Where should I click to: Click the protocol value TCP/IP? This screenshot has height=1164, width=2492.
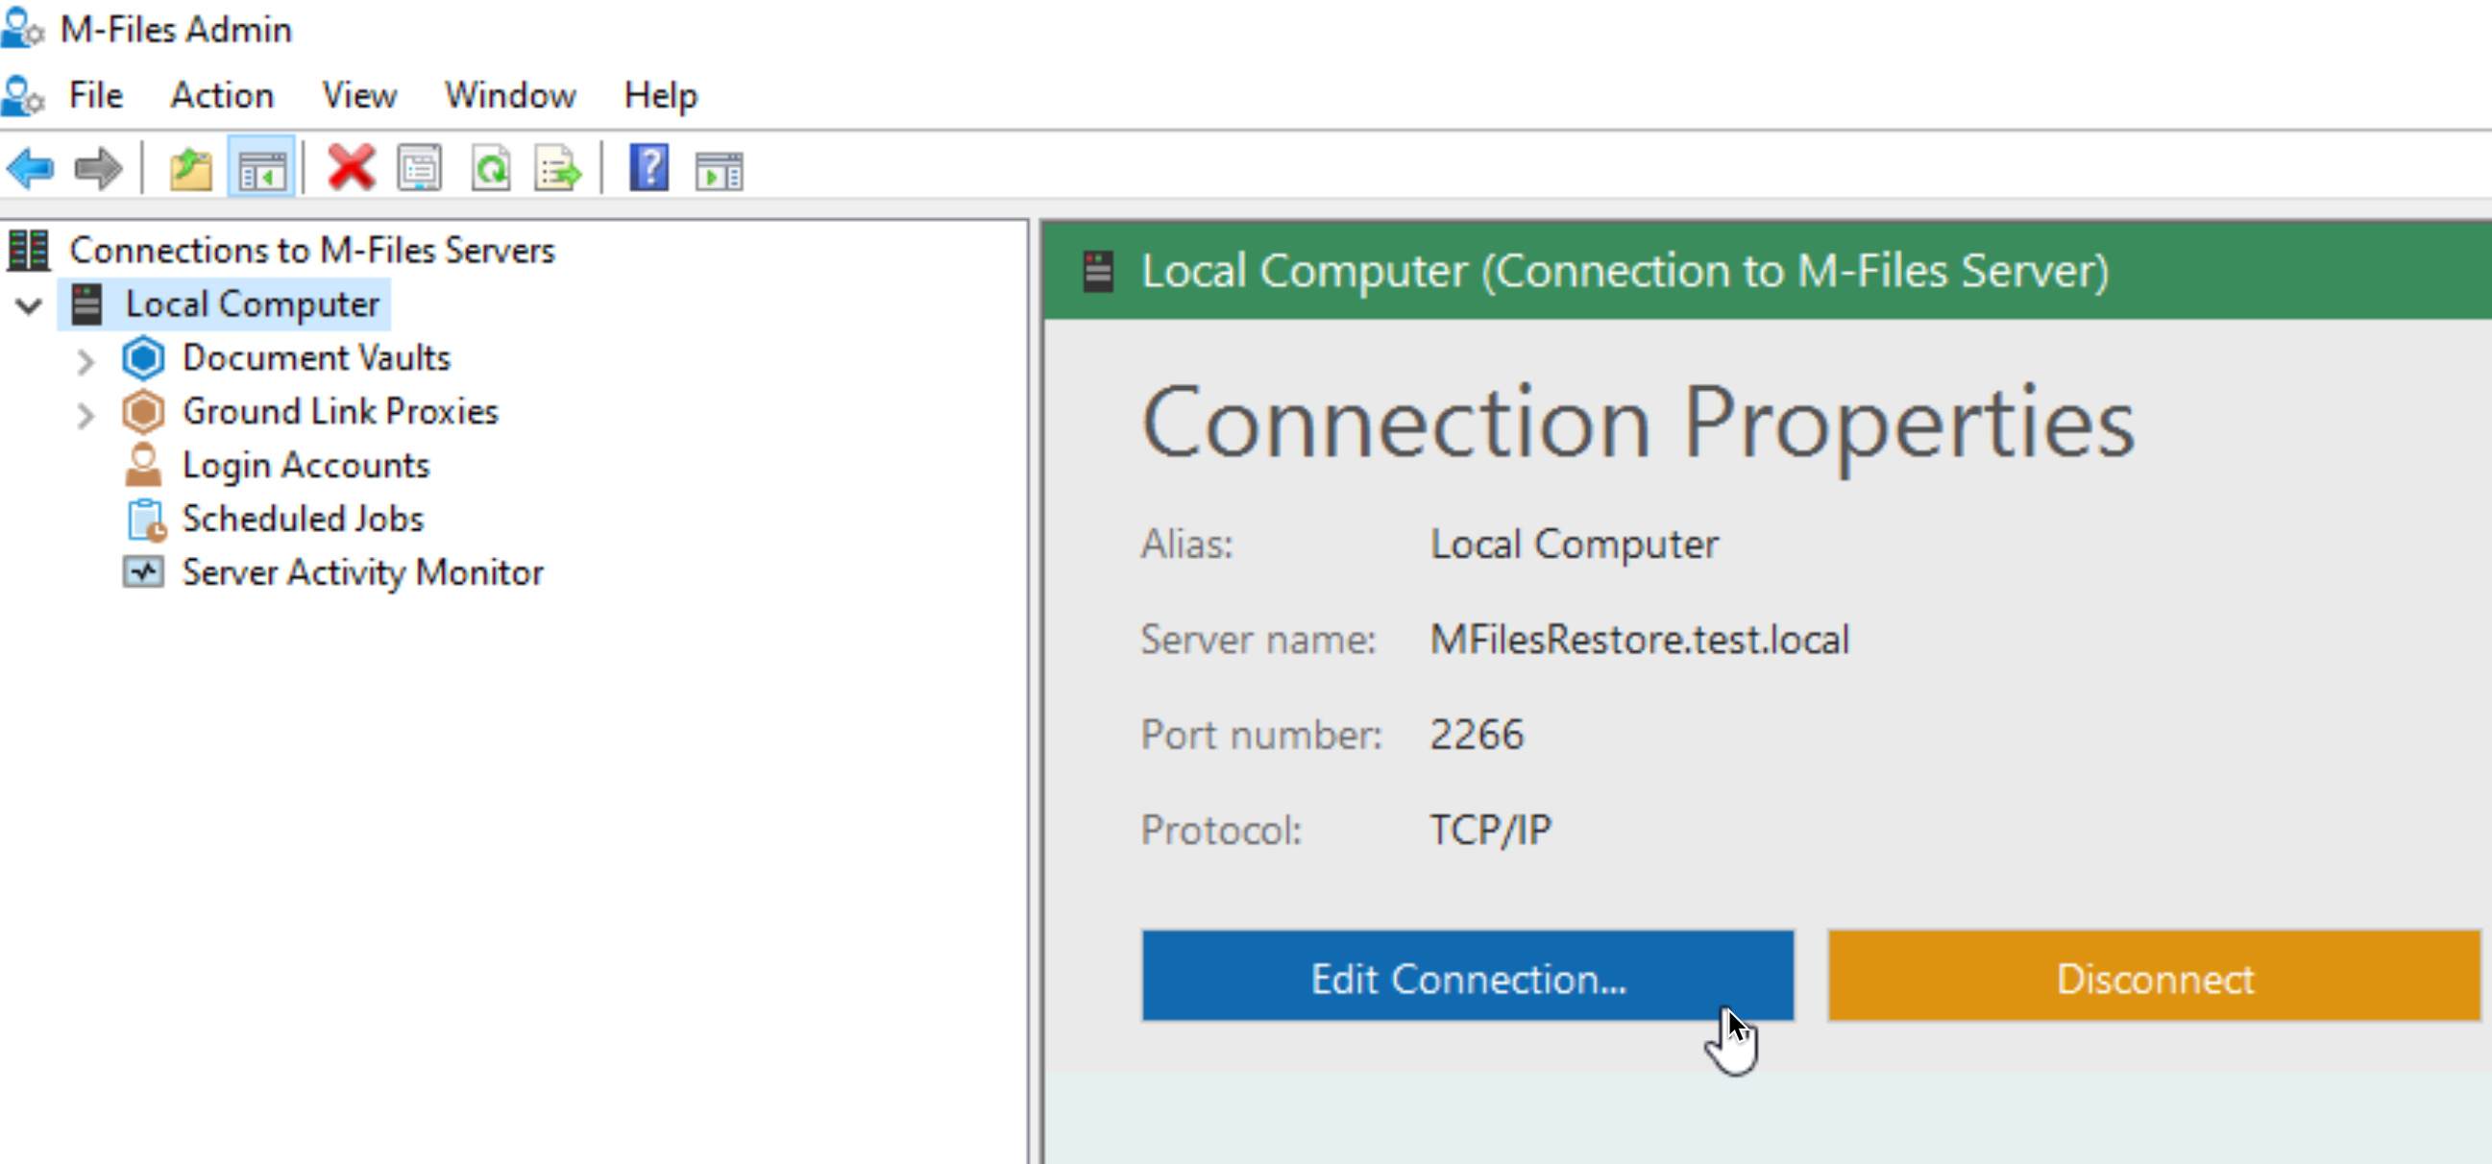(1491, 831)
